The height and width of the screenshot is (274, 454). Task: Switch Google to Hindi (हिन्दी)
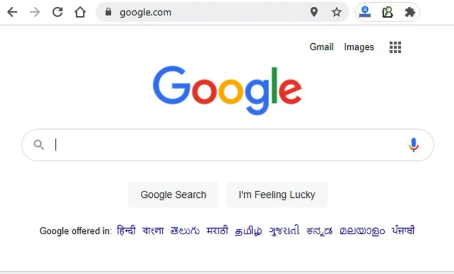[x=126, y=231]
